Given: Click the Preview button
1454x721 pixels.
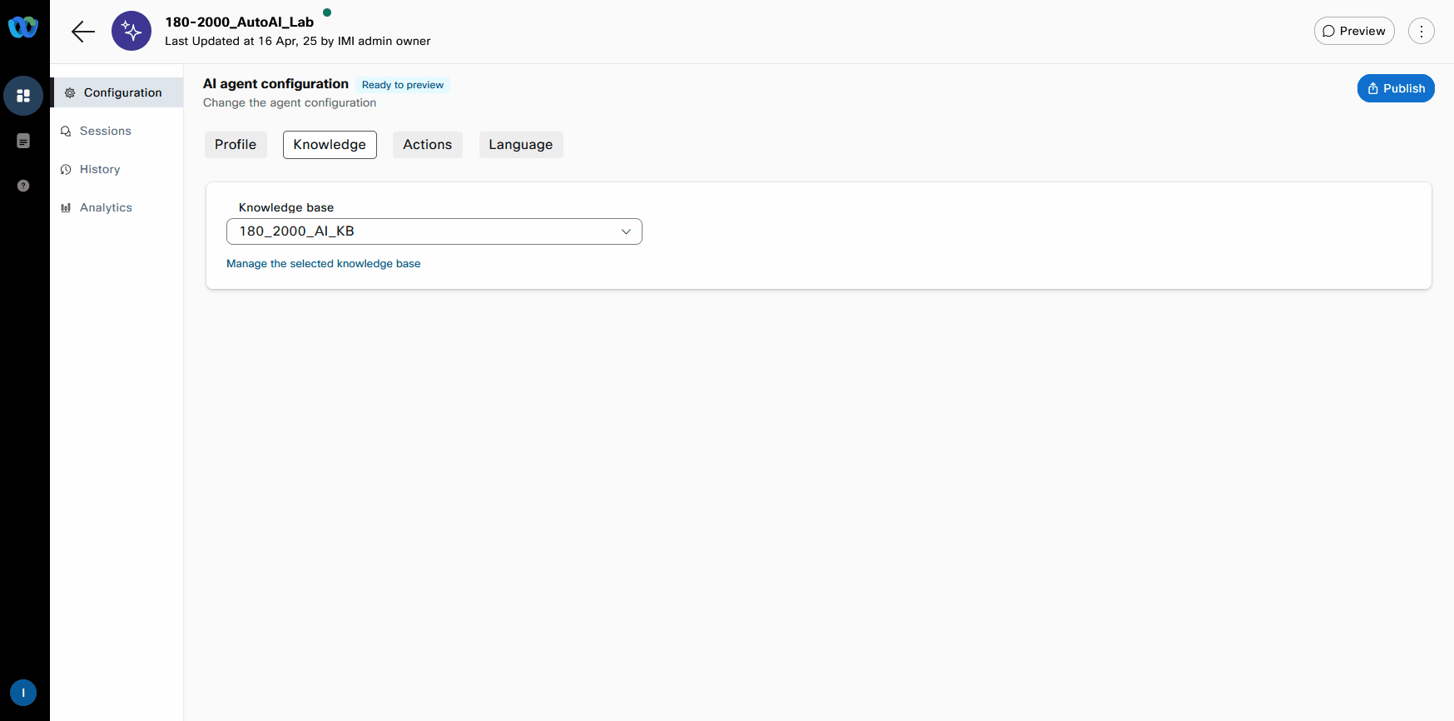Looking at the screenshot, I should (x=1354, y=31).
